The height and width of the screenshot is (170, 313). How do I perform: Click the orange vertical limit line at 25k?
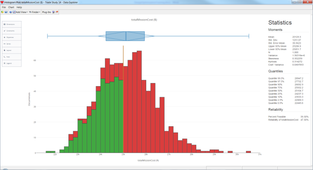123,99
